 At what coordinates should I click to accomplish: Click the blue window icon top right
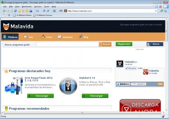coord(166,6)
